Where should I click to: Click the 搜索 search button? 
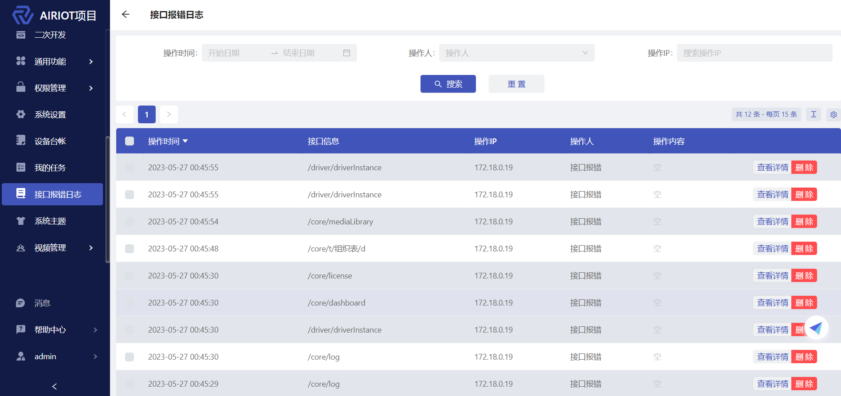click(x=448, y=84)
